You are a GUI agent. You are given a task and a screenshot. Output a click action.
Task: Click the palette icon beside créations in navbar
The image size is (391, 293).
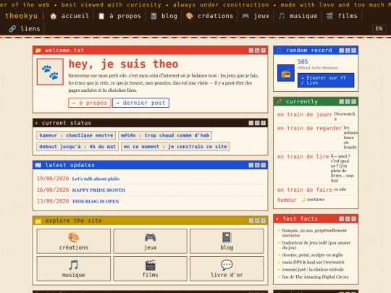click(x=190, y=16)
